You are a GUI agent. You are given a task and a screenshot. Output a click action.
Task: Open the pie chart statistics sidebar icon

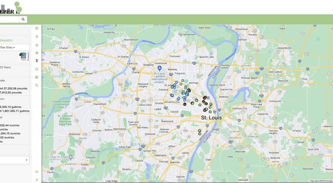point(37,53)
